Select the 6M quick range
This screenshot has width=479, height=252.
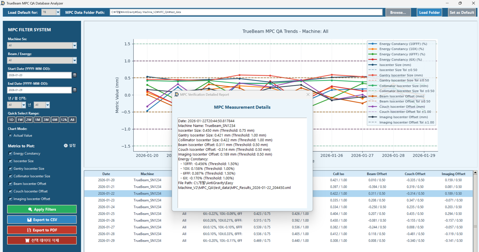tap(55, 120)
